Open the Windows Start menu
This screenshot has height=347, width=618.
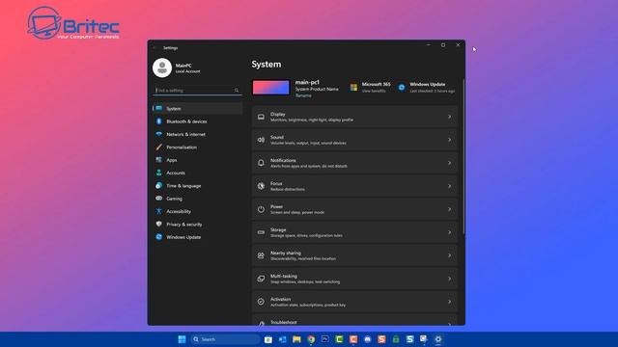click(182, 339)
